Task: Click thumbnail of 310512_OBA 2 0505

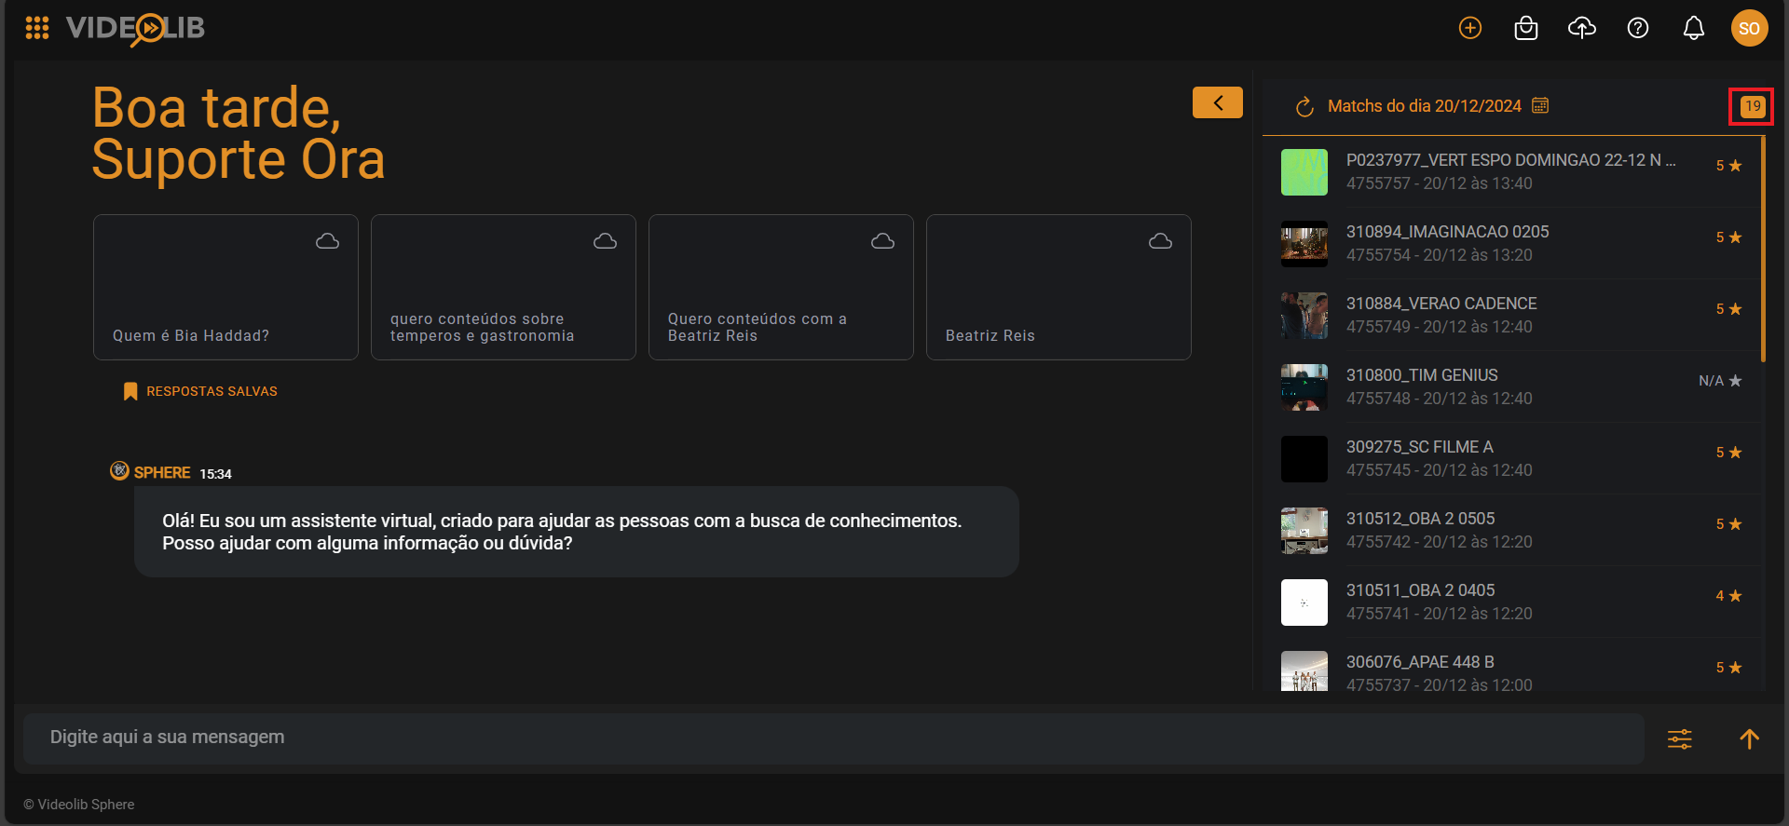Action: [1304, 531]
